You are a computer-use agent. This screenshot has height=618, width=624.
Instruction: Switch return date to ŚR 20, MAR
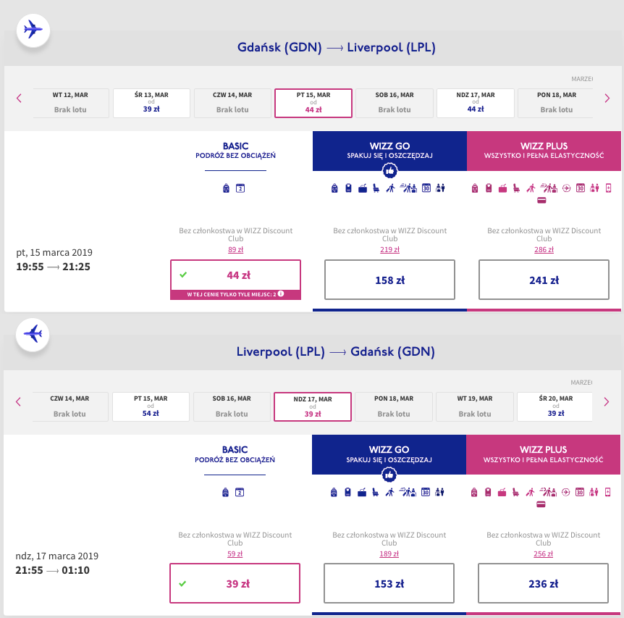pyautogui.click(x=555, y=406)
